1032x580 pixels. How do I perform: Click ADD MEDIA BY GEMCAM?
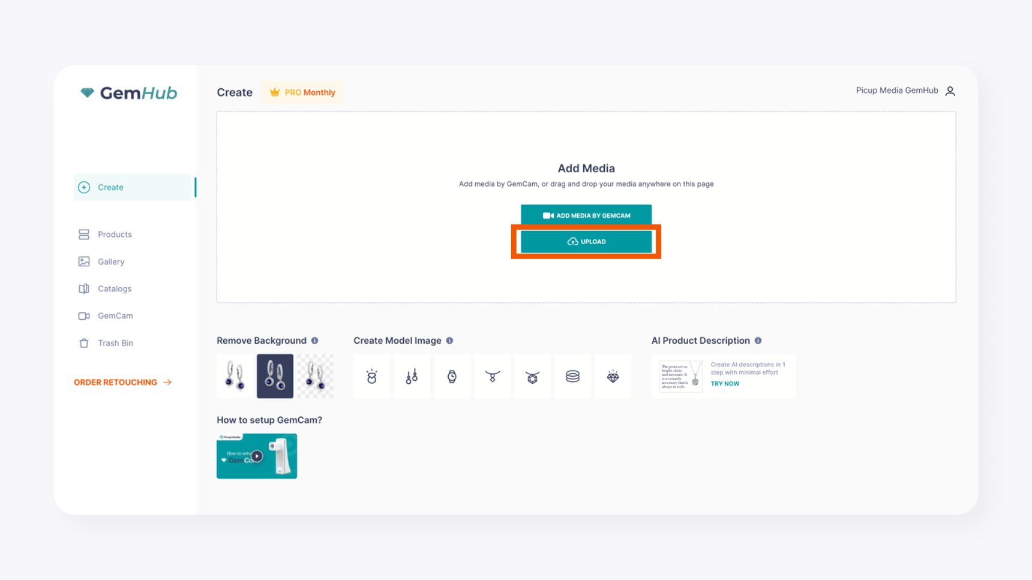tap(586, 215)
